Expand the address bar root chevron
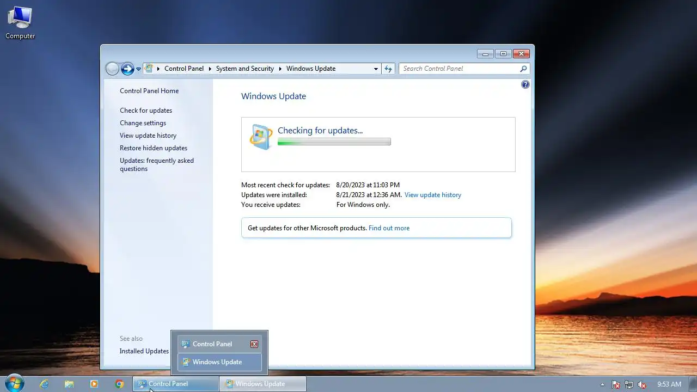697x392 pixels. 158,69
